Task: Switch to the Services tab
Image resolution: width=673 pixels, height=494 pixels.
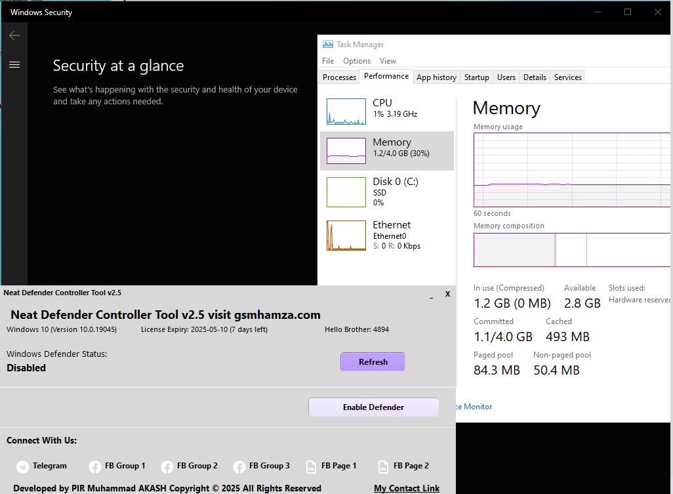Action: [x=568, y=77]
